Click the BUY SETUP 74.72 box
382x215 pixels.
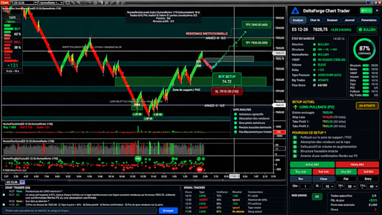point(227,79)
